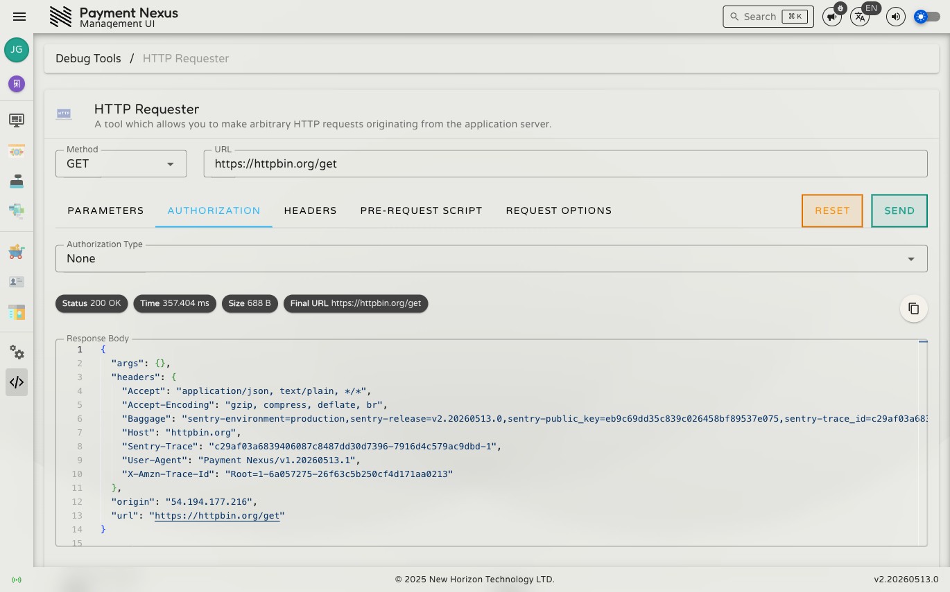
Task: Open the cash register sidebar icon
Action: pyautogui.click(x=17, y=181)
